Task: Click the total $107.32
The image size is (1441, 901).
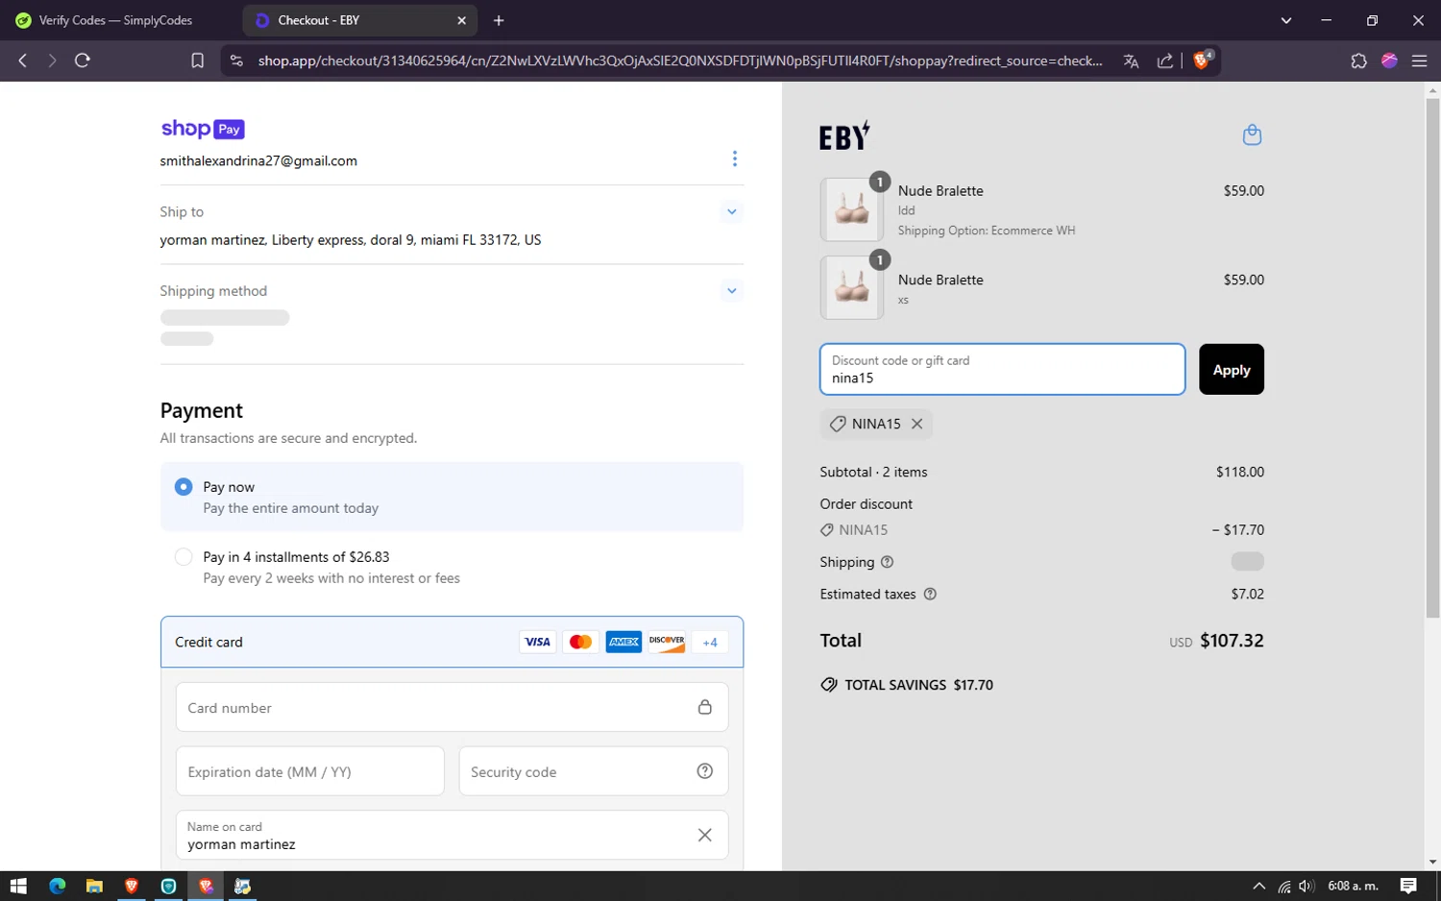Action: pyautogui.click(x=1232, y=641)
